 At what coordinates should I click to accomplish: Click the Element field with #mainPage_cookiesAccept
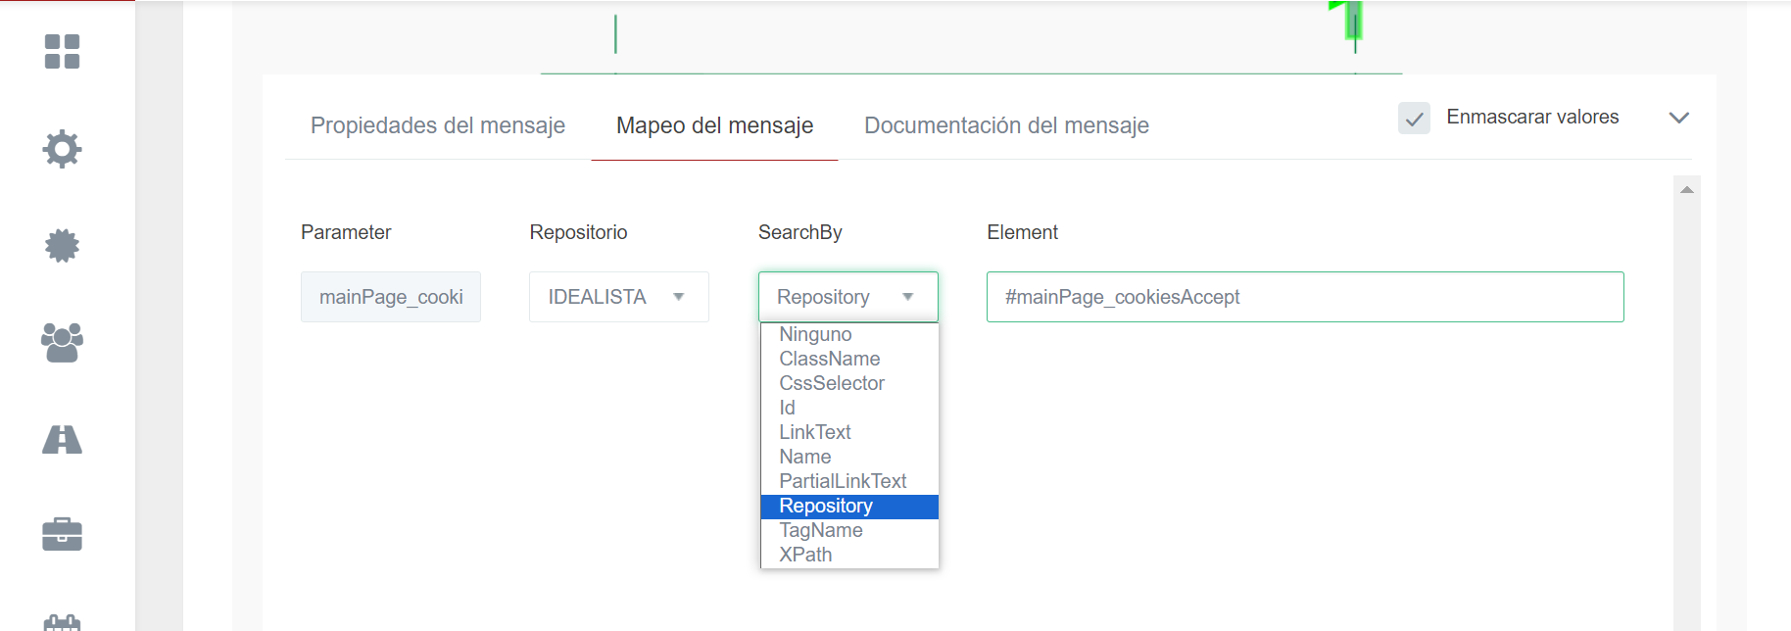(1304, 297)
